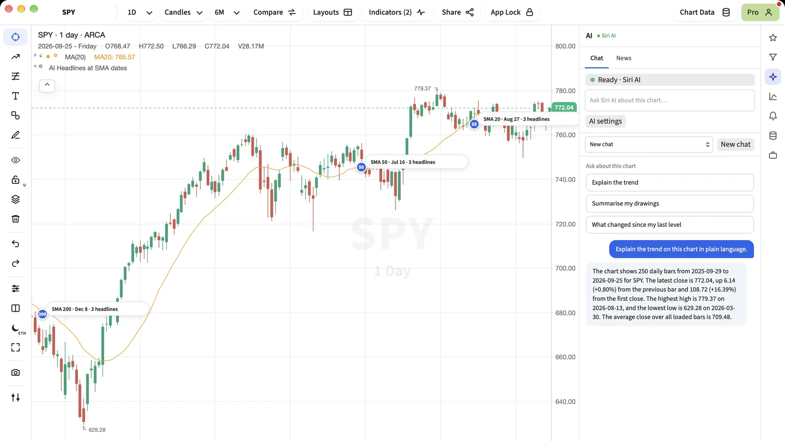
Task: Click the New chat button
Action: coord(735,144)
